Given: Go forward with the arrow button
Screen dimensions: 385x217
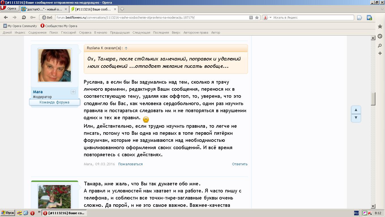Looking at the screenshot, I should coord(14,18).
